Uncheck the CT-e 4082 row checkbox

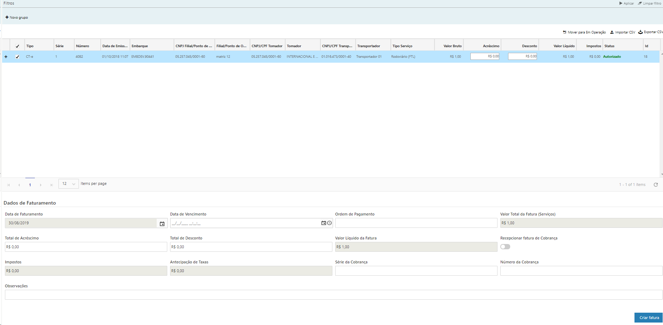17,57
